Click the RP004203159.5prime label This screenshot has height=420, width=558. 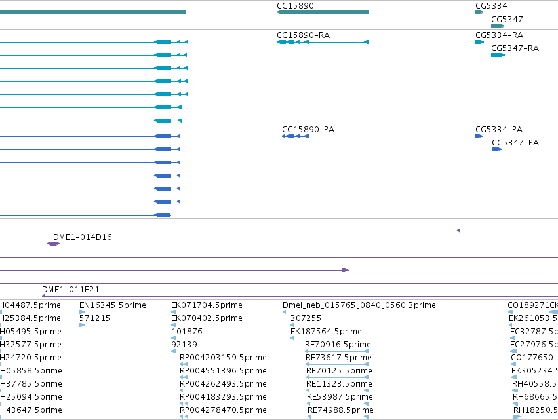(223, 358)
